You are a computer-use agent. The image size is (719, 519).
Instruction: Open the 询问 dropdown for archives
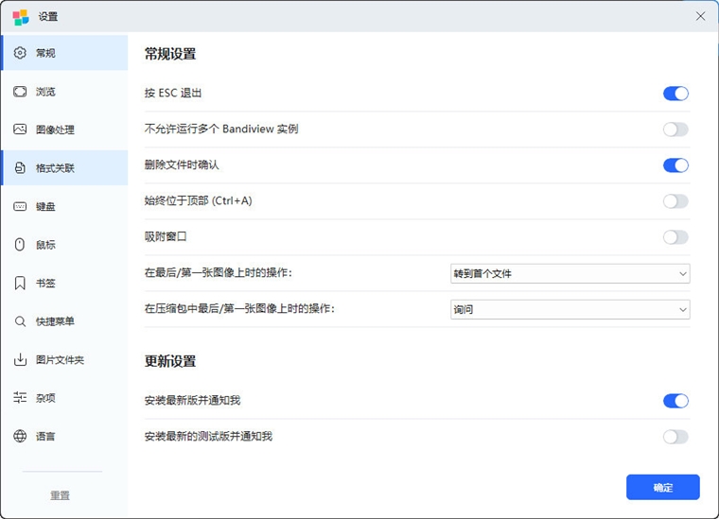tap(570, 310)
